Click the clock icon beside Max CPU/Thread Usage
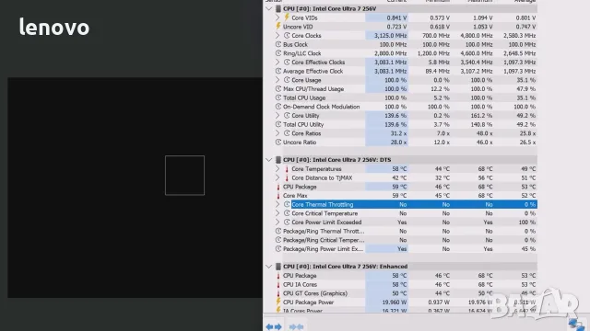Viewport: 590px width, 331px height. click(278, 89)
